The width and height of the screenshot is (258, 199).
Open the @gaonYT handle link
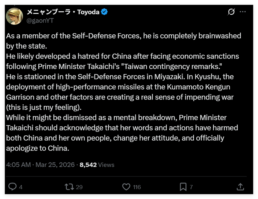[40, 20]
